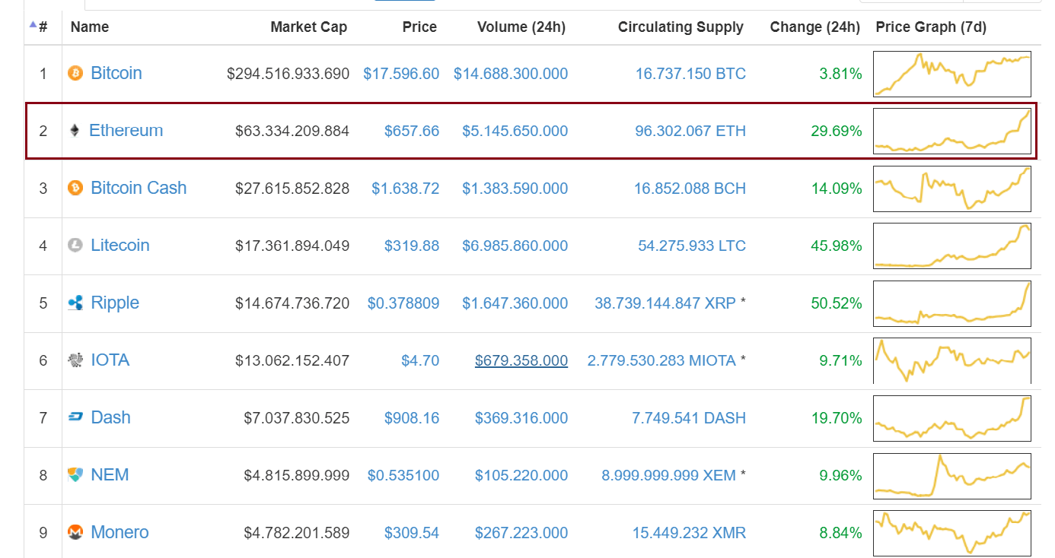Image resolution: width=1055 pixels, height=558 pixels.
Task: Open Bitcoin 7d price graph thumbnail
Action: [951, 74]
